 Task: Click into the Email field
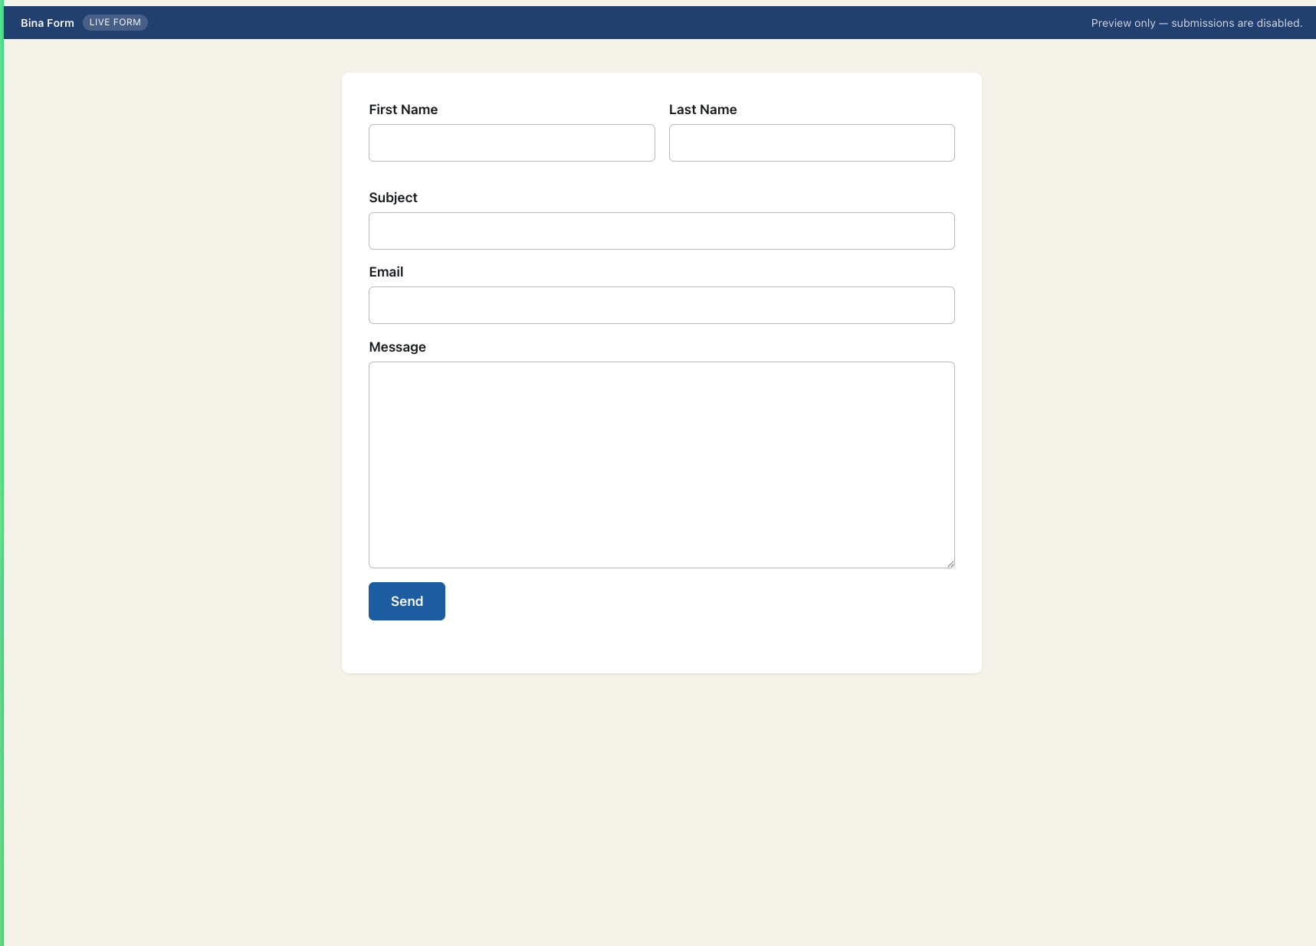[661, 305]
